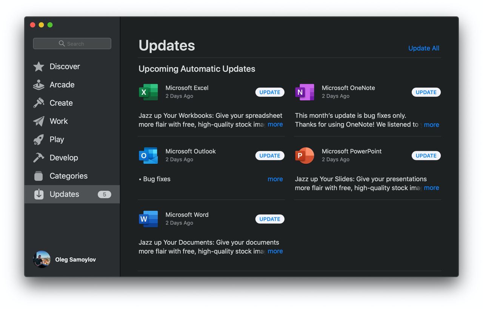Click the Microsoft Word title text
This screenshot has height=309, width=483.
pos(187,215)
